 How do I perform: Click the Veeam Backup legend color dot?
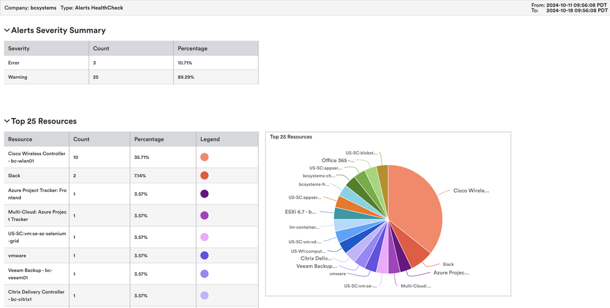pos(204,274)
